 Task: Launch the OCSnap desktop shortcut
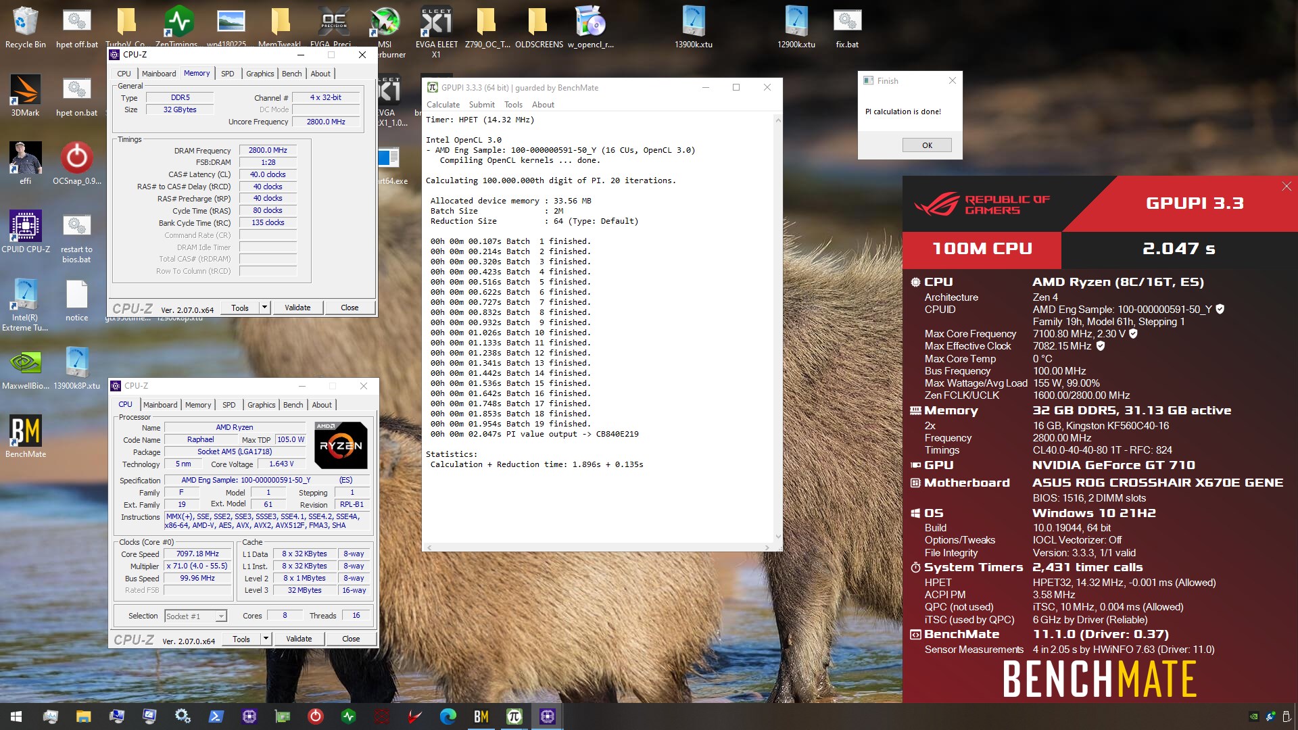[x=77, y=163]
